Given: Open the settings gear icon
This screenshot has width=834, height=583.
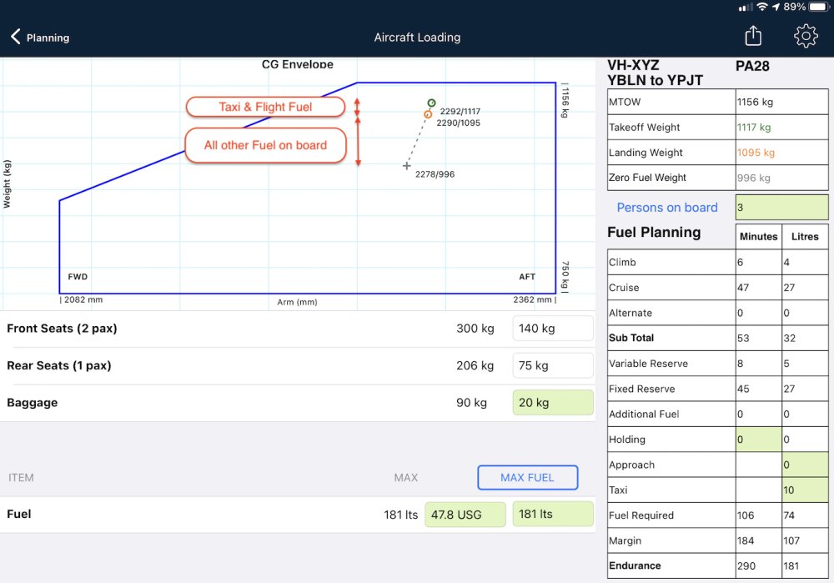Looking at the screenshot, I should pos(806,36).
